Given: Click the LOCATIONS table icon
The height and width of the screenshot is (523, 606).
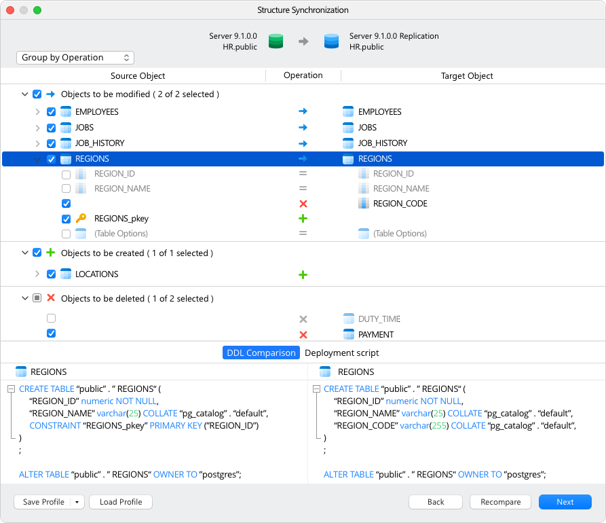Looking at the screenshot, I should tap(66, 274).
